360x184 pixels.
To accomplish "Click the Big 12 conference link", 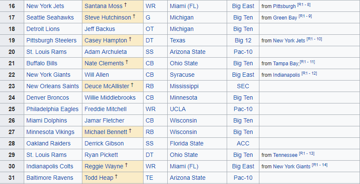I will (243, 41).
